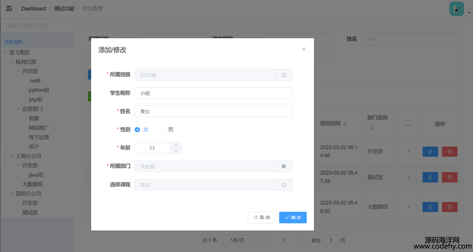Image resolution: width=473 pixels, height=252 pixels.
Task: Click the edit icon in the 测试部 row
Action: point(430,177)
